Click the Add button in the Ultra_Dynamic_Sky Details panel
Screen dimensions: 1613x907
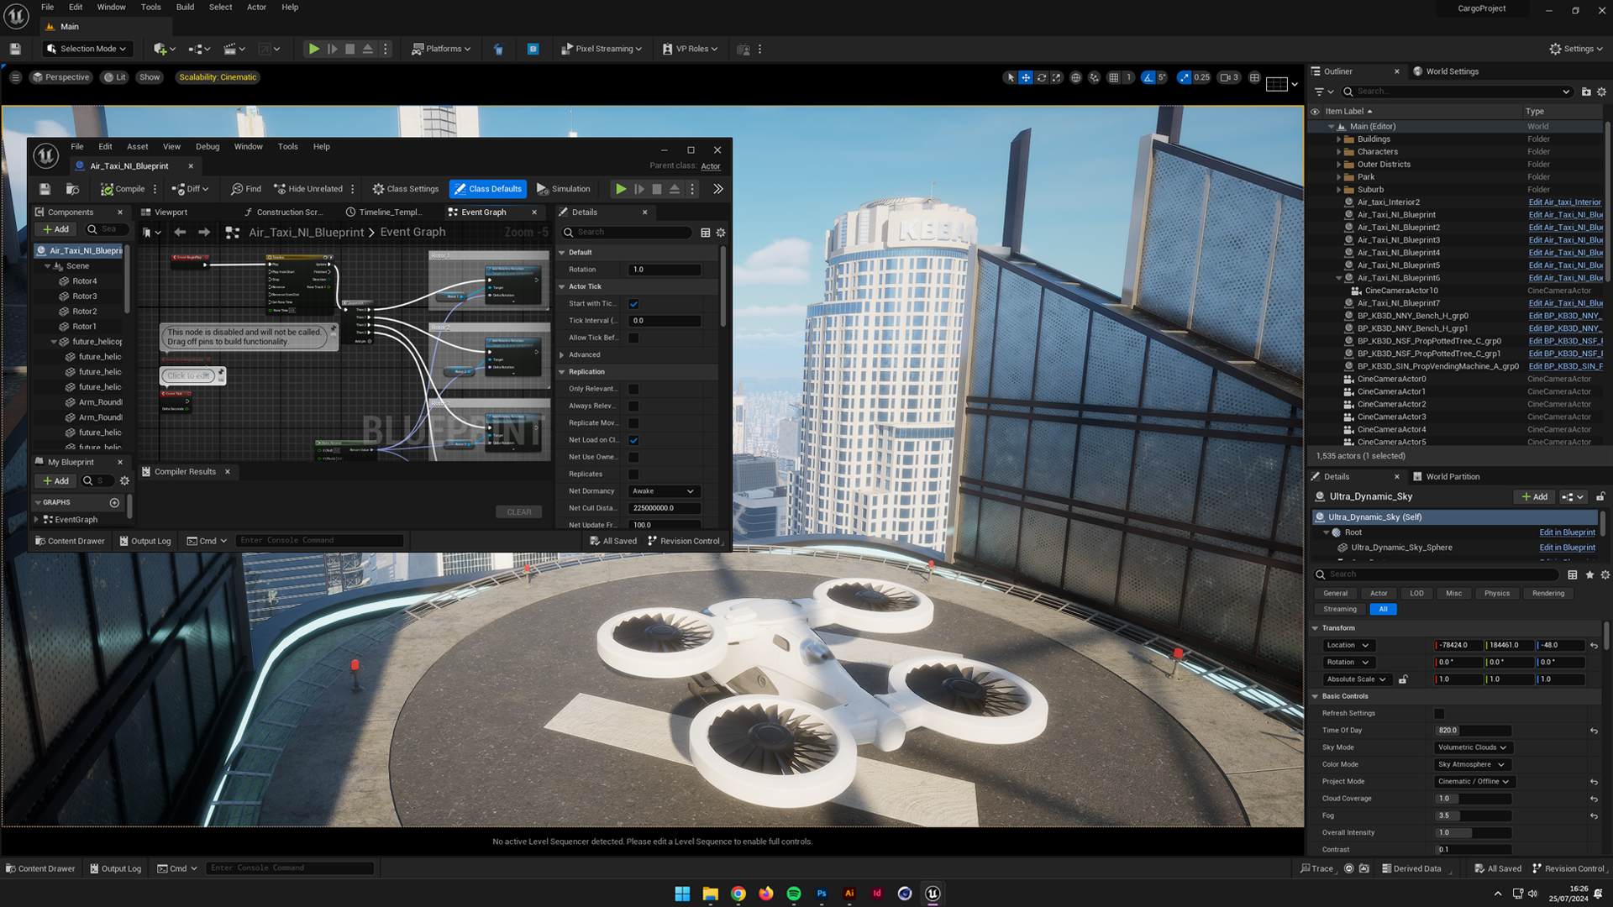click(1534, 497)
